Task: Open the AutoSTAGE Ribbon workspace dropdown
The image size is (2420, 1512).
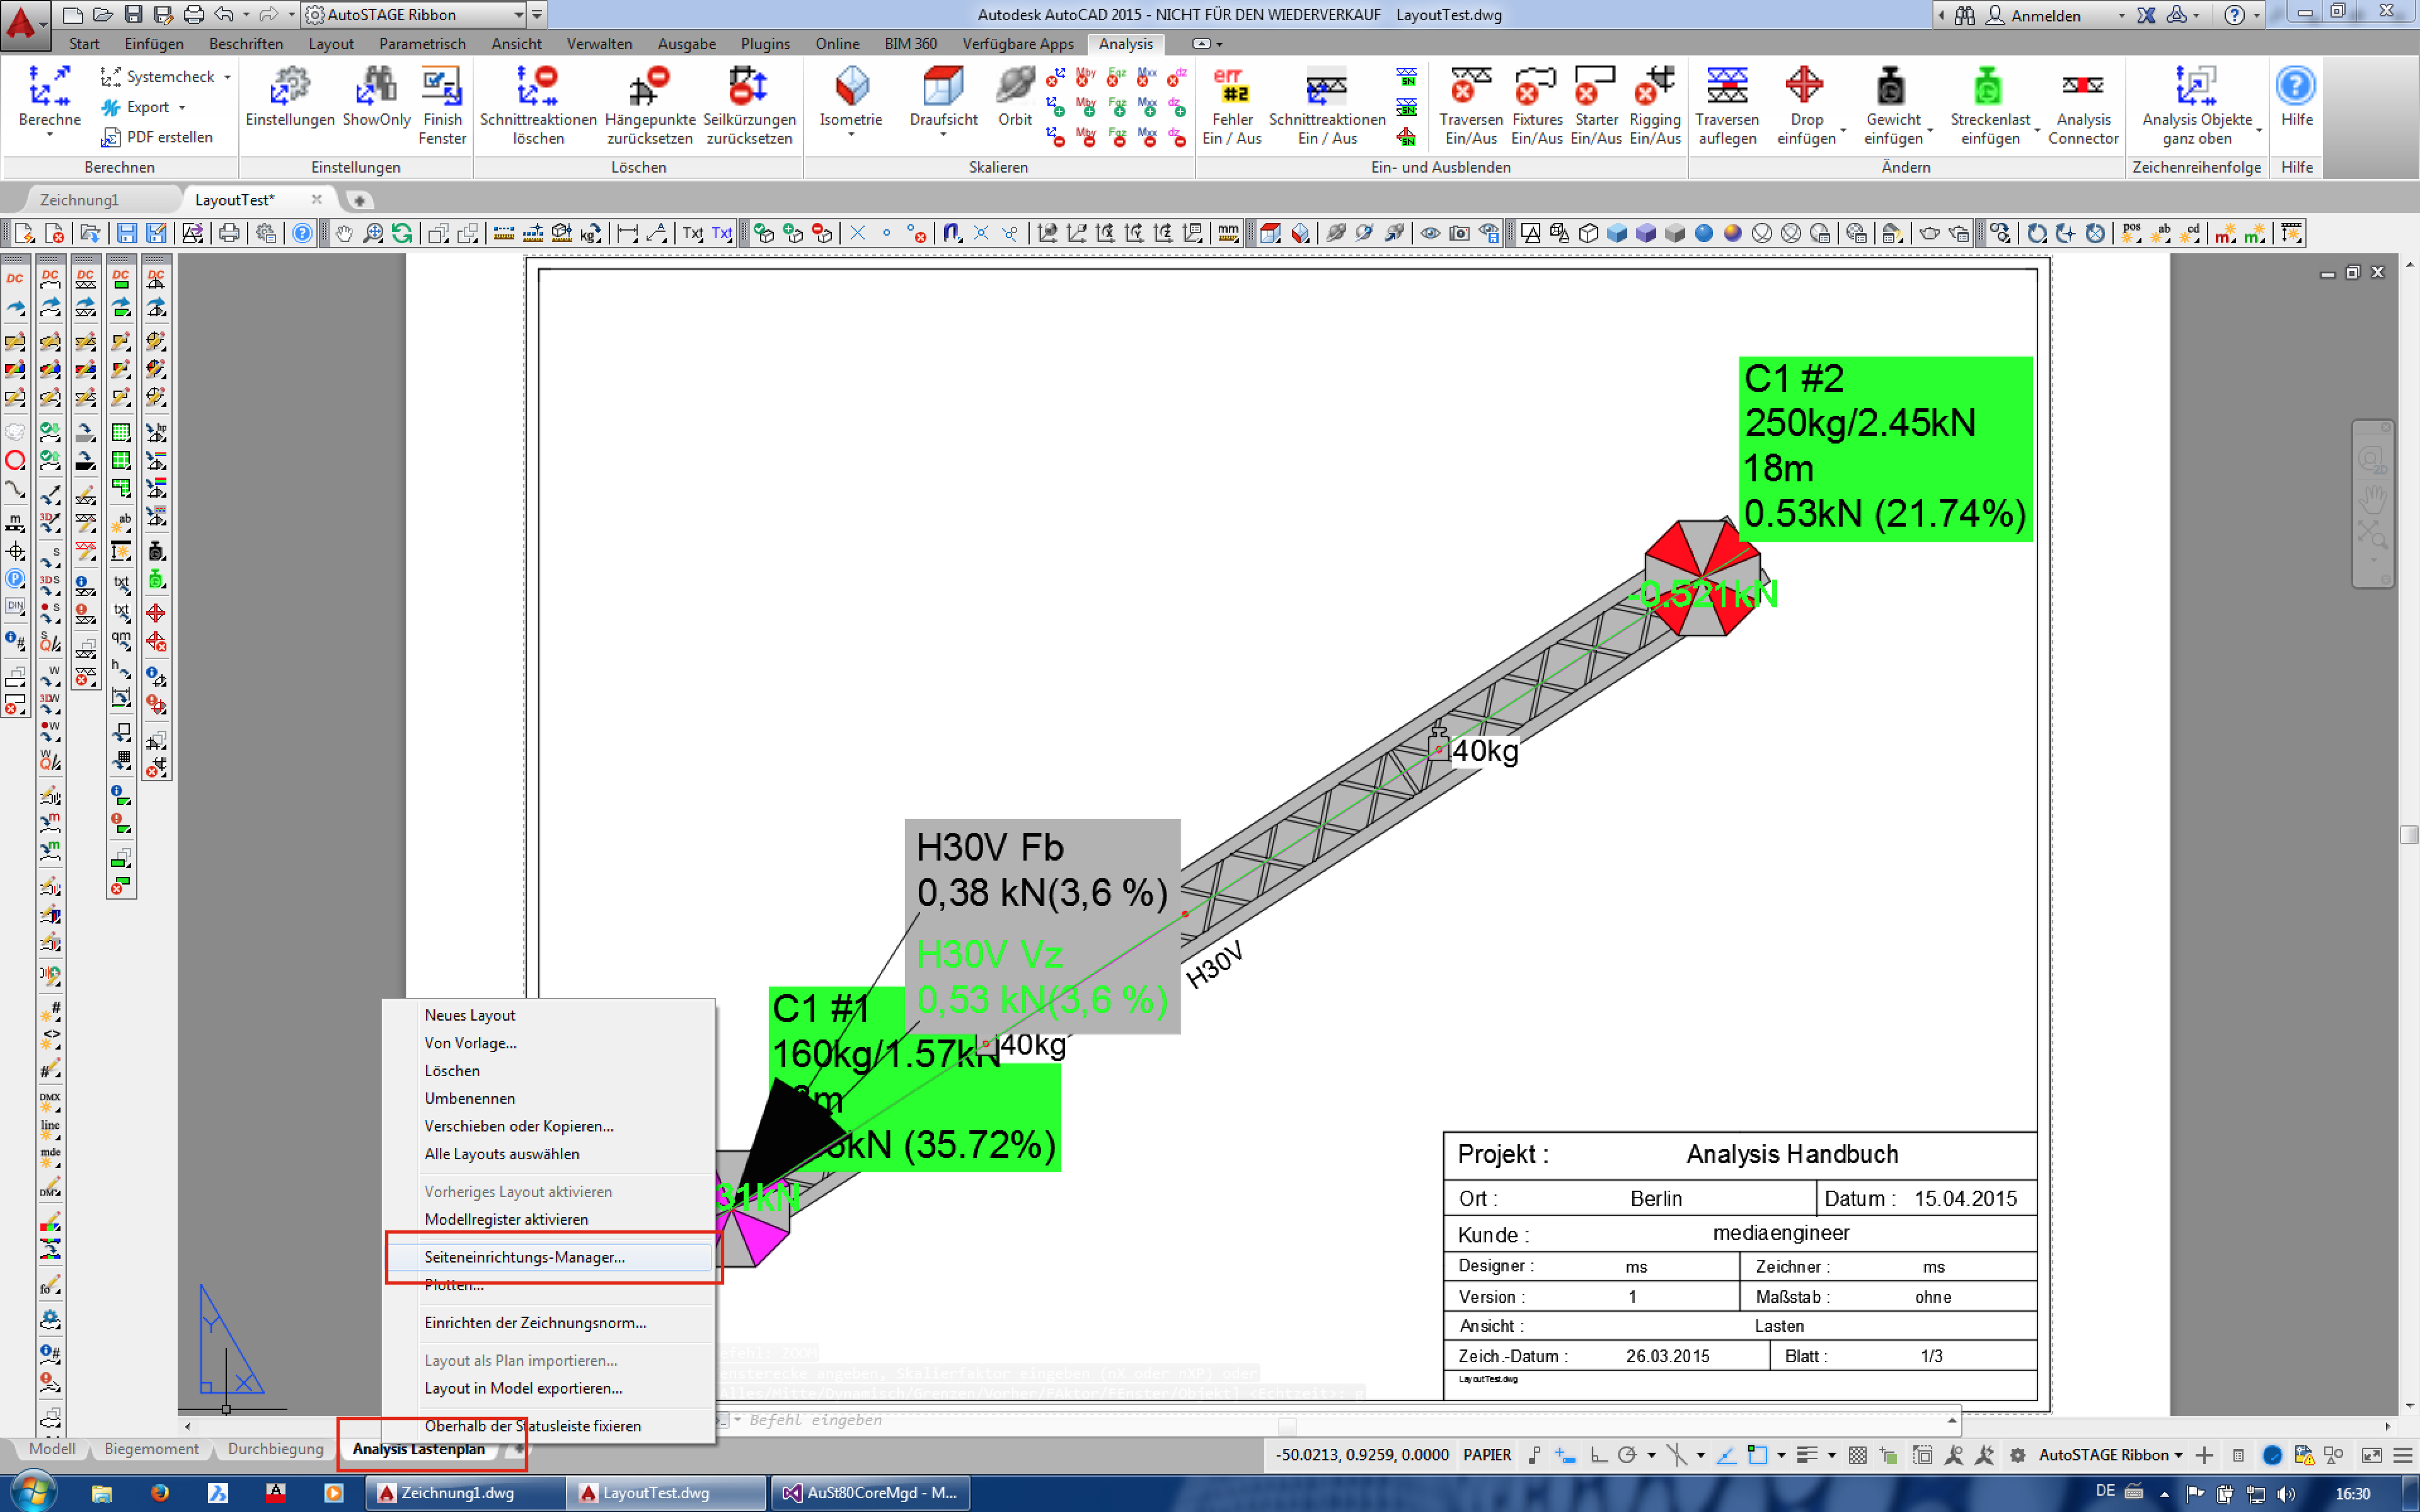Action: coord(518,15)
